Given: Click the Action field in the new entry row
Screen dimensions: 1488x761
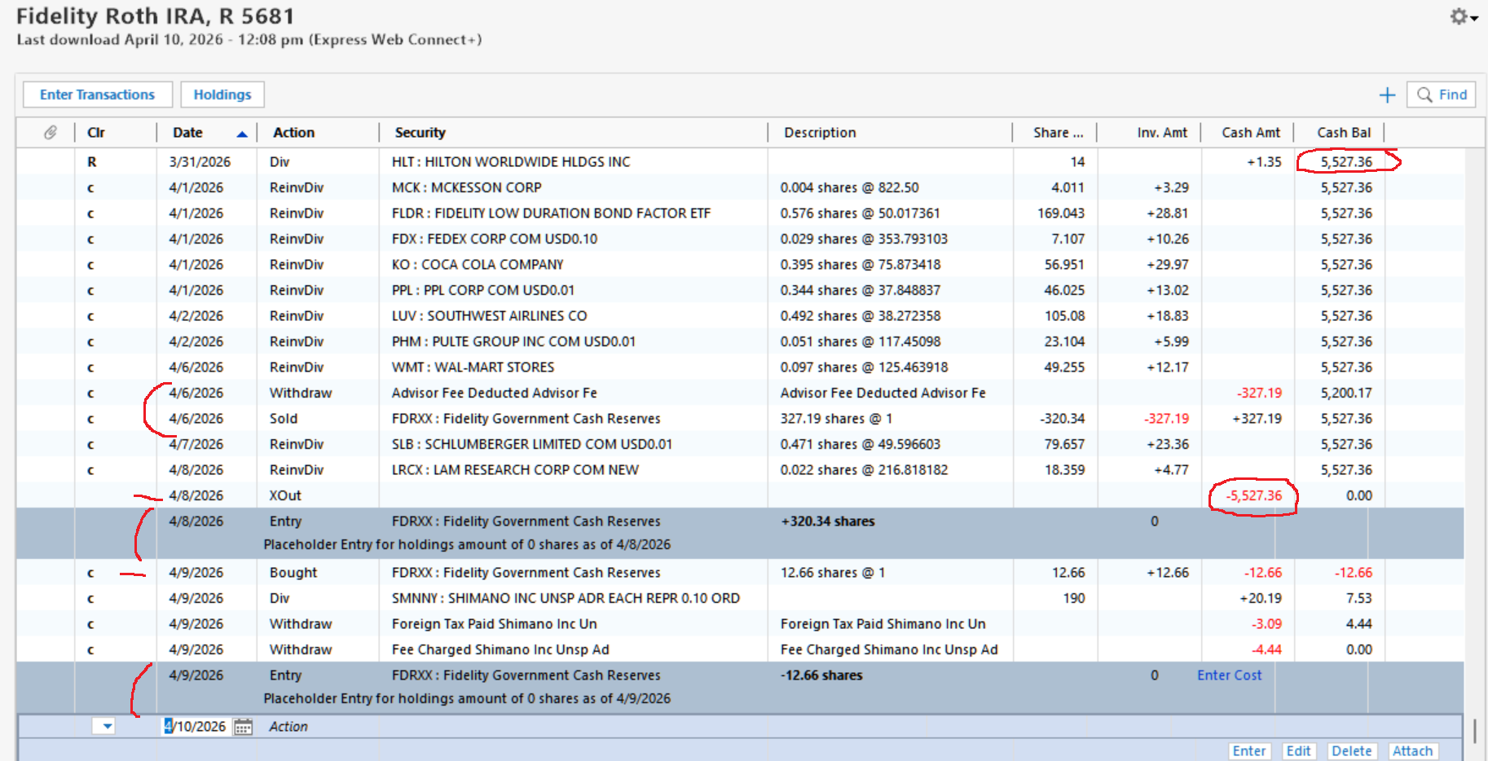Looking at the screenshot, I should (x=288, y=726).
